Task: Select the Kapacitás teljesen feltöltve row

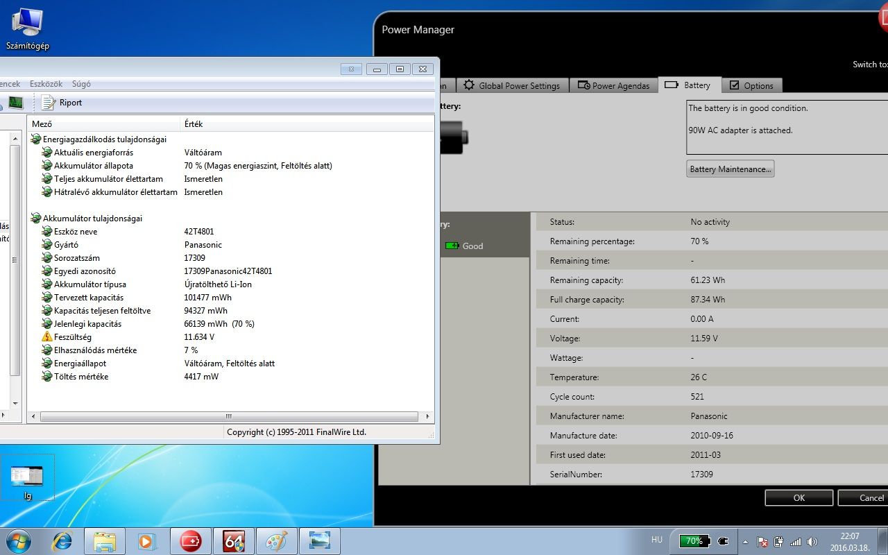Action: tap(231, 311)
